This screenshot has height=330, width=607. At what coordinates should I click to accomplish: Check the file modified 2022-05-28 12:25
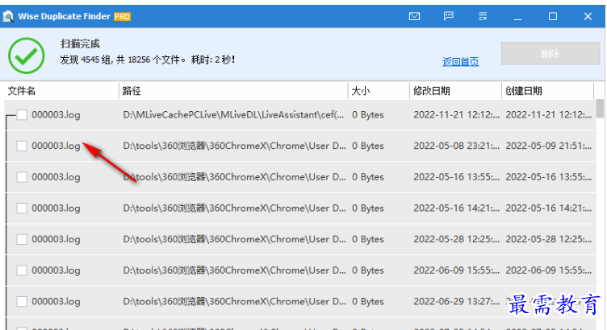(22, 239)
